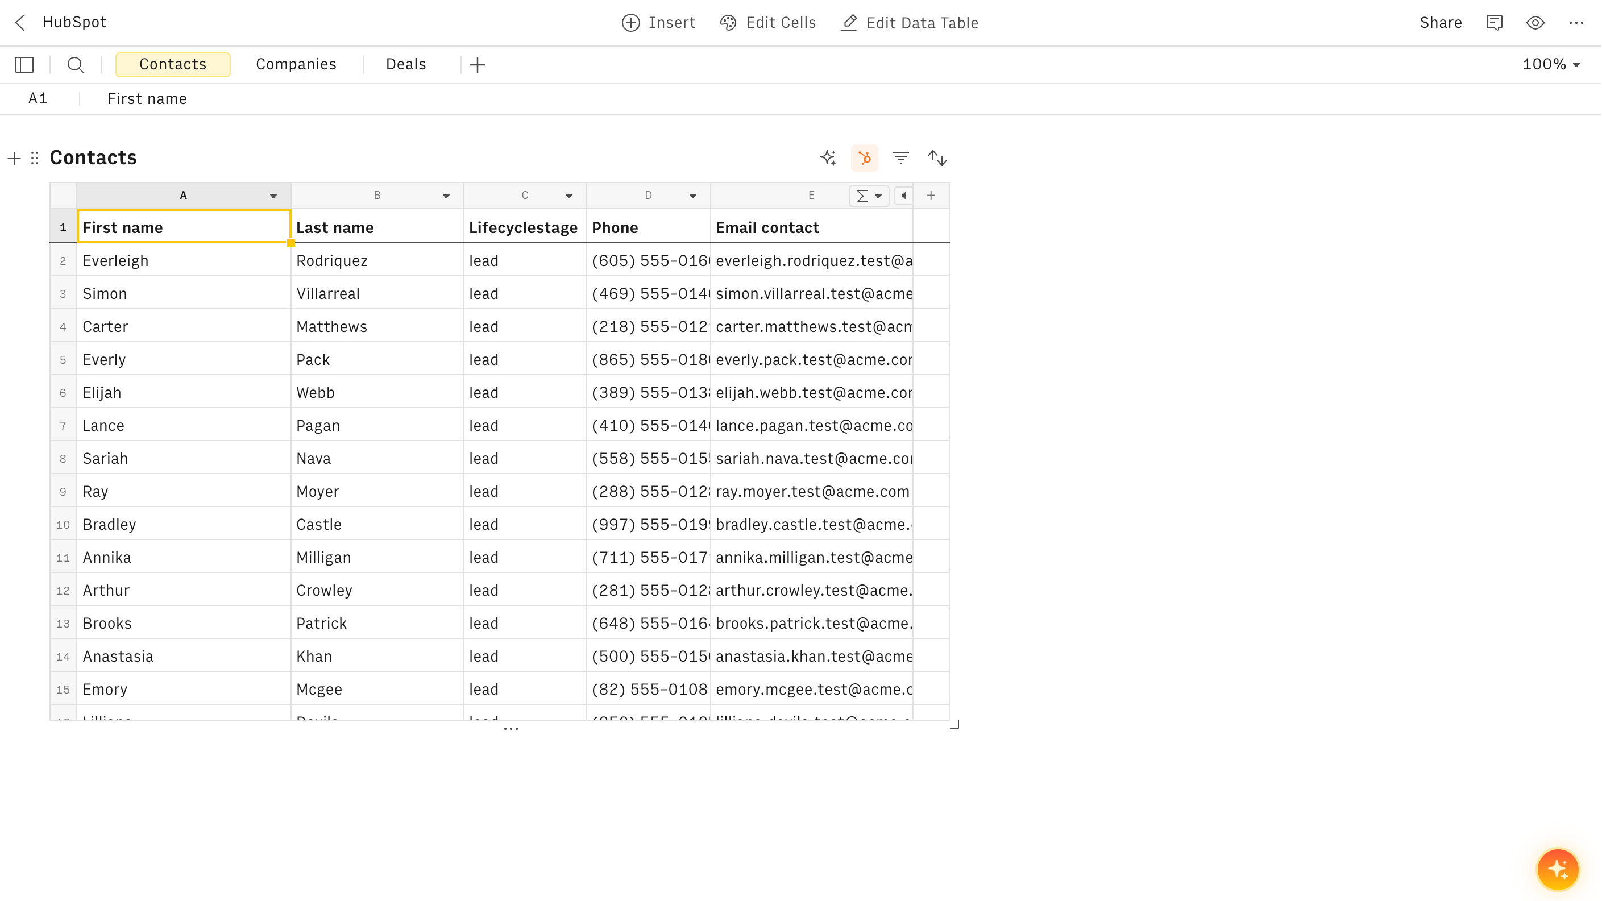
Task: Open the three-dots more options menu
Action: click(1576, 23)
